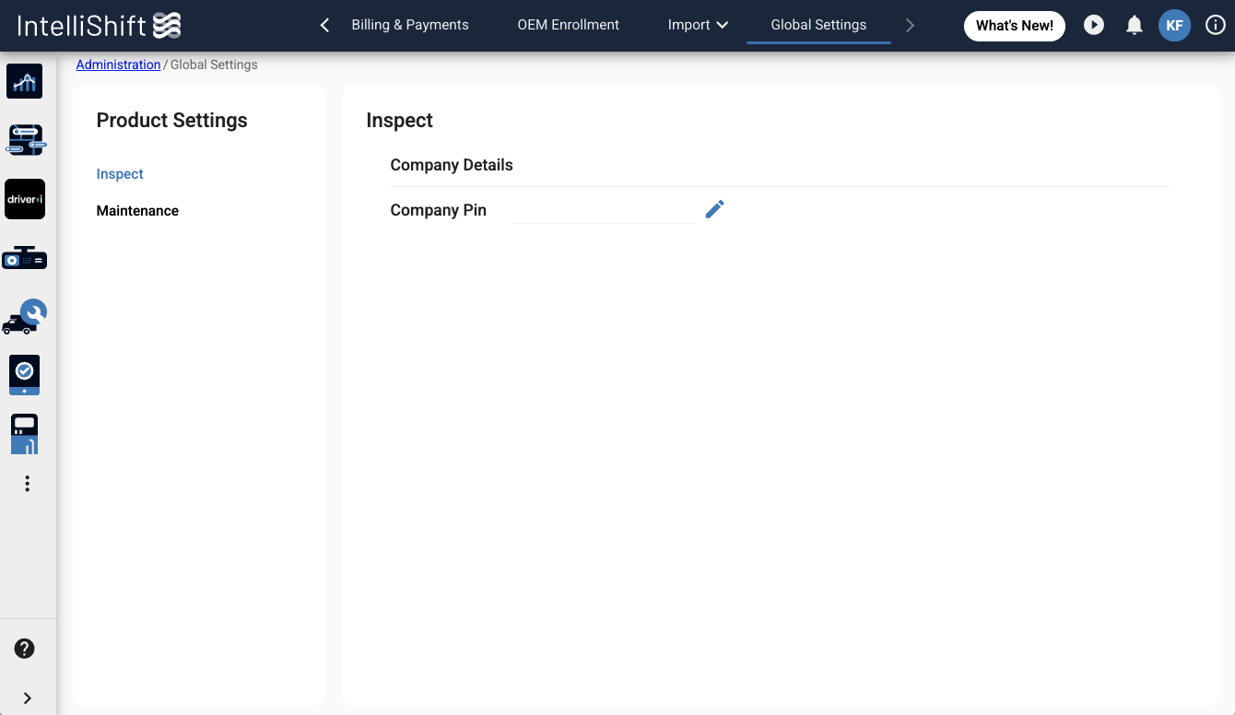Switch to Billing & Payments tab
This screenshot has width=1235, height=715.
pos(410,25)
